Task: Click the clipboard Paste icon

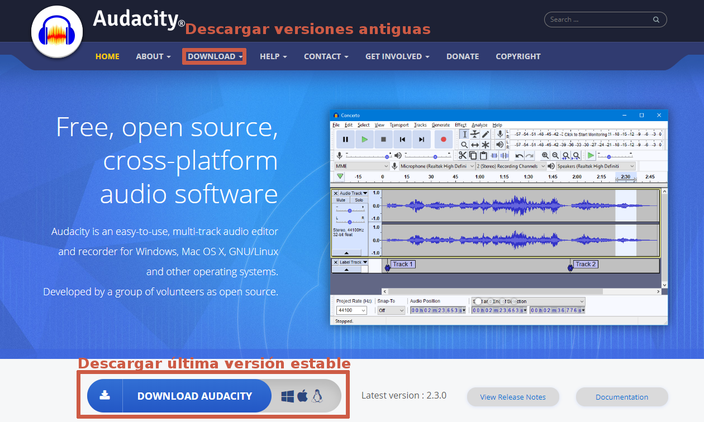Action: point(483,155)
